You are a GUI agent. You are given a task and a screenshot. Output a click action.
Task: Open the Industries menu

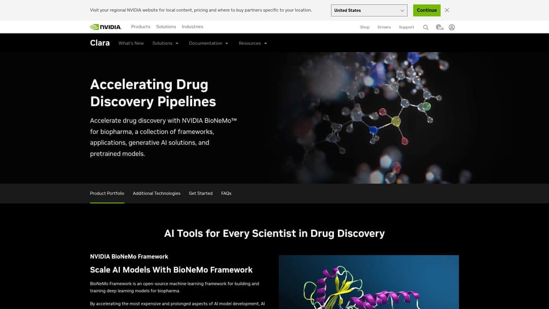coord(192,26)
